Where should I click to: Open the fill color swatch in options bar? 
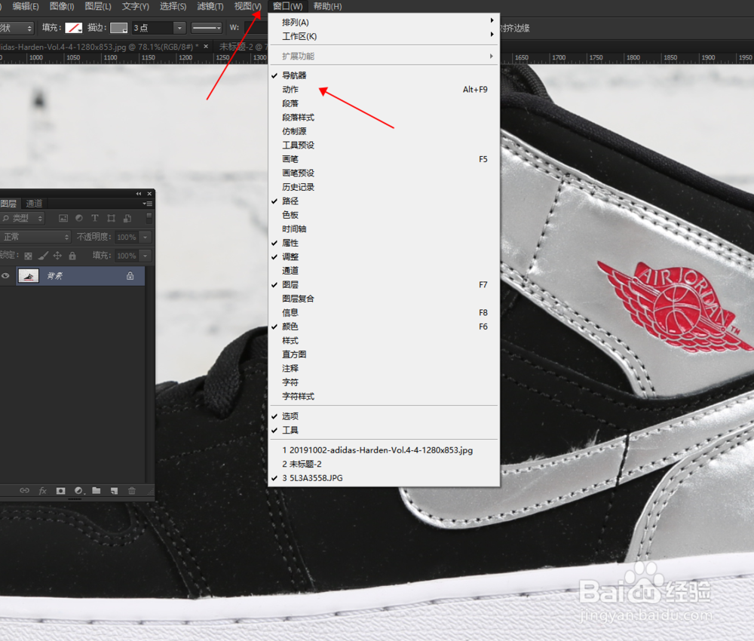point(74,28)
